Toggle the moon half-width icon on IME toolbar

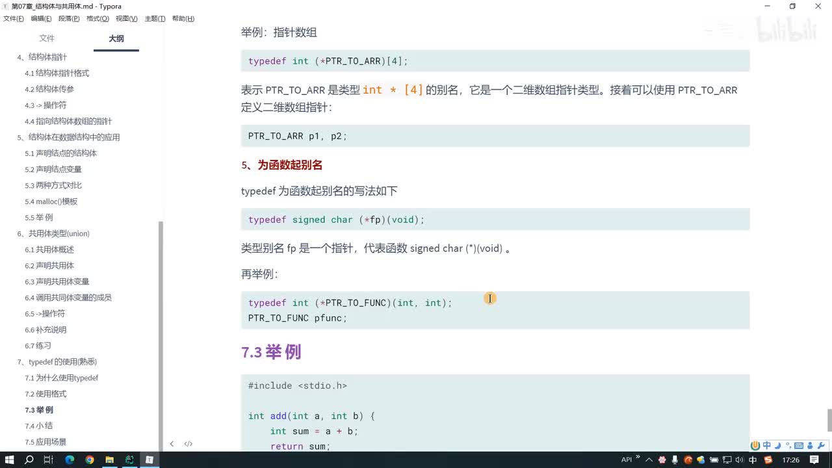pos(778,445)
